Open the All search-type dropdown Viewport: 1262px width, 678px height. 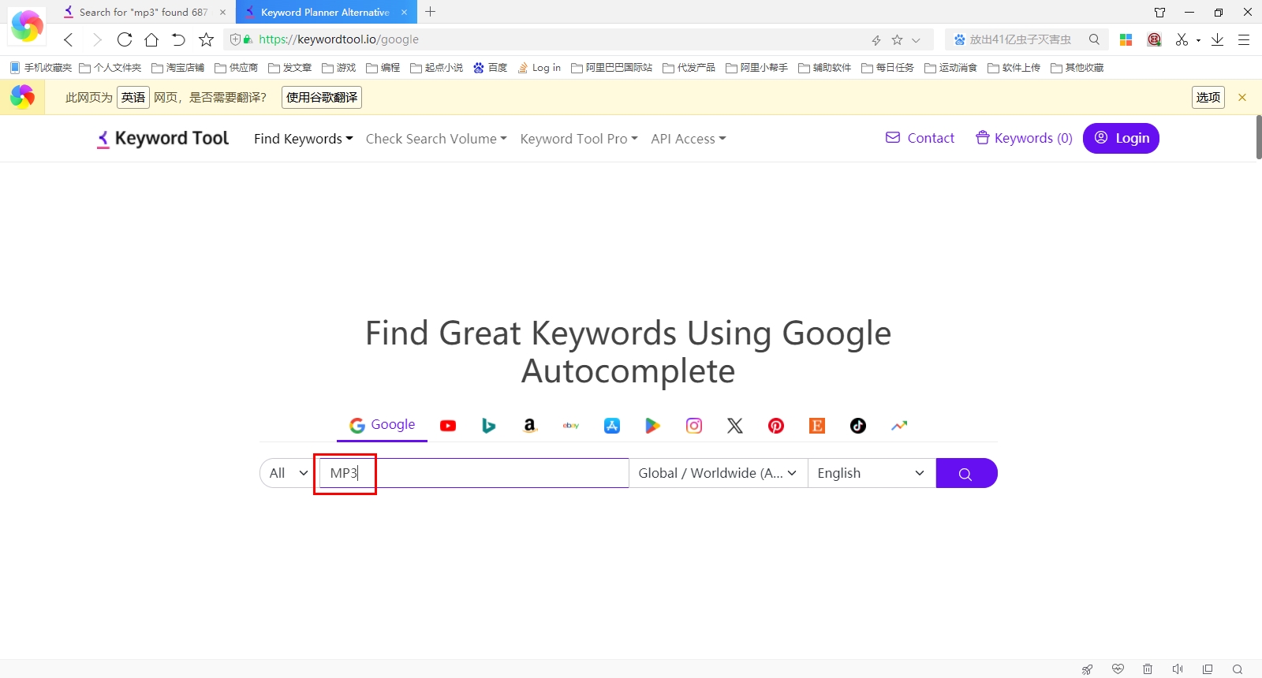tap(287, 473)
